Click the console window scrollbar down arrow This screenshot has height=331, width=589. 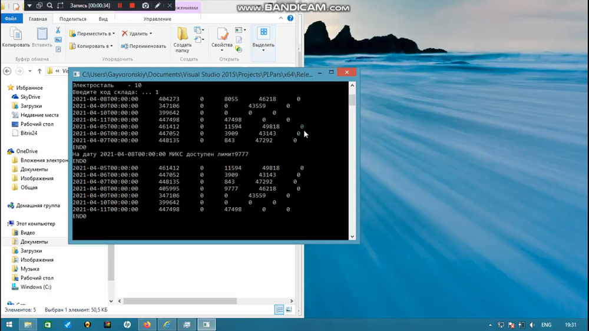coord(352,236)
